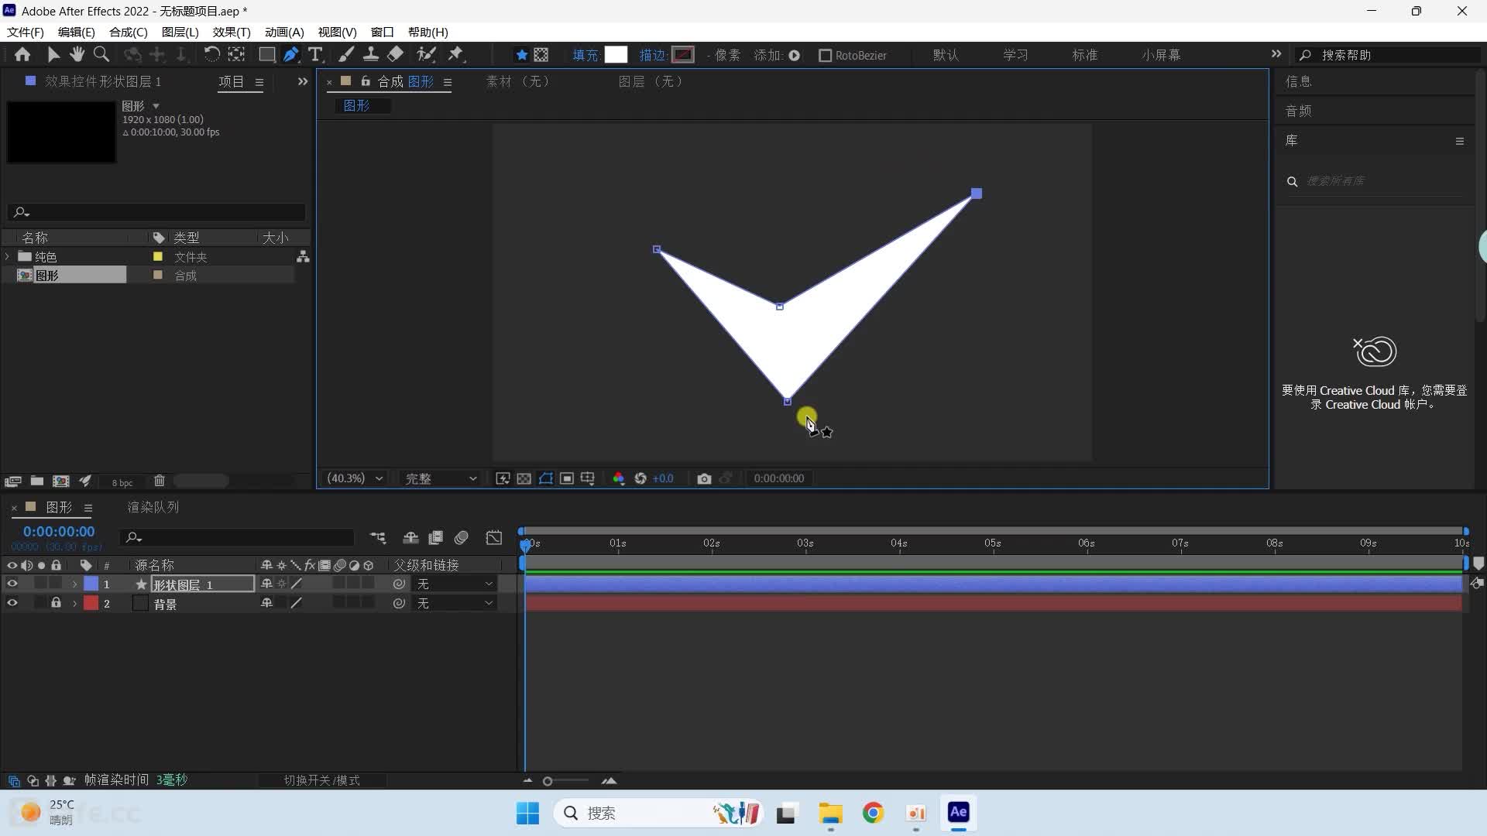Open the channel and color management icon
The image size is (1487, 836).
(619, 478)
